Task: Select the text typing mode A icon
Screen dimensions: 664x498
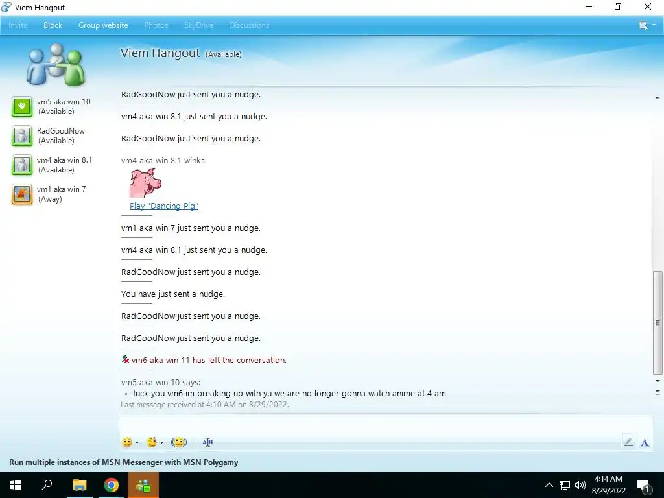Action: point(645,442)
